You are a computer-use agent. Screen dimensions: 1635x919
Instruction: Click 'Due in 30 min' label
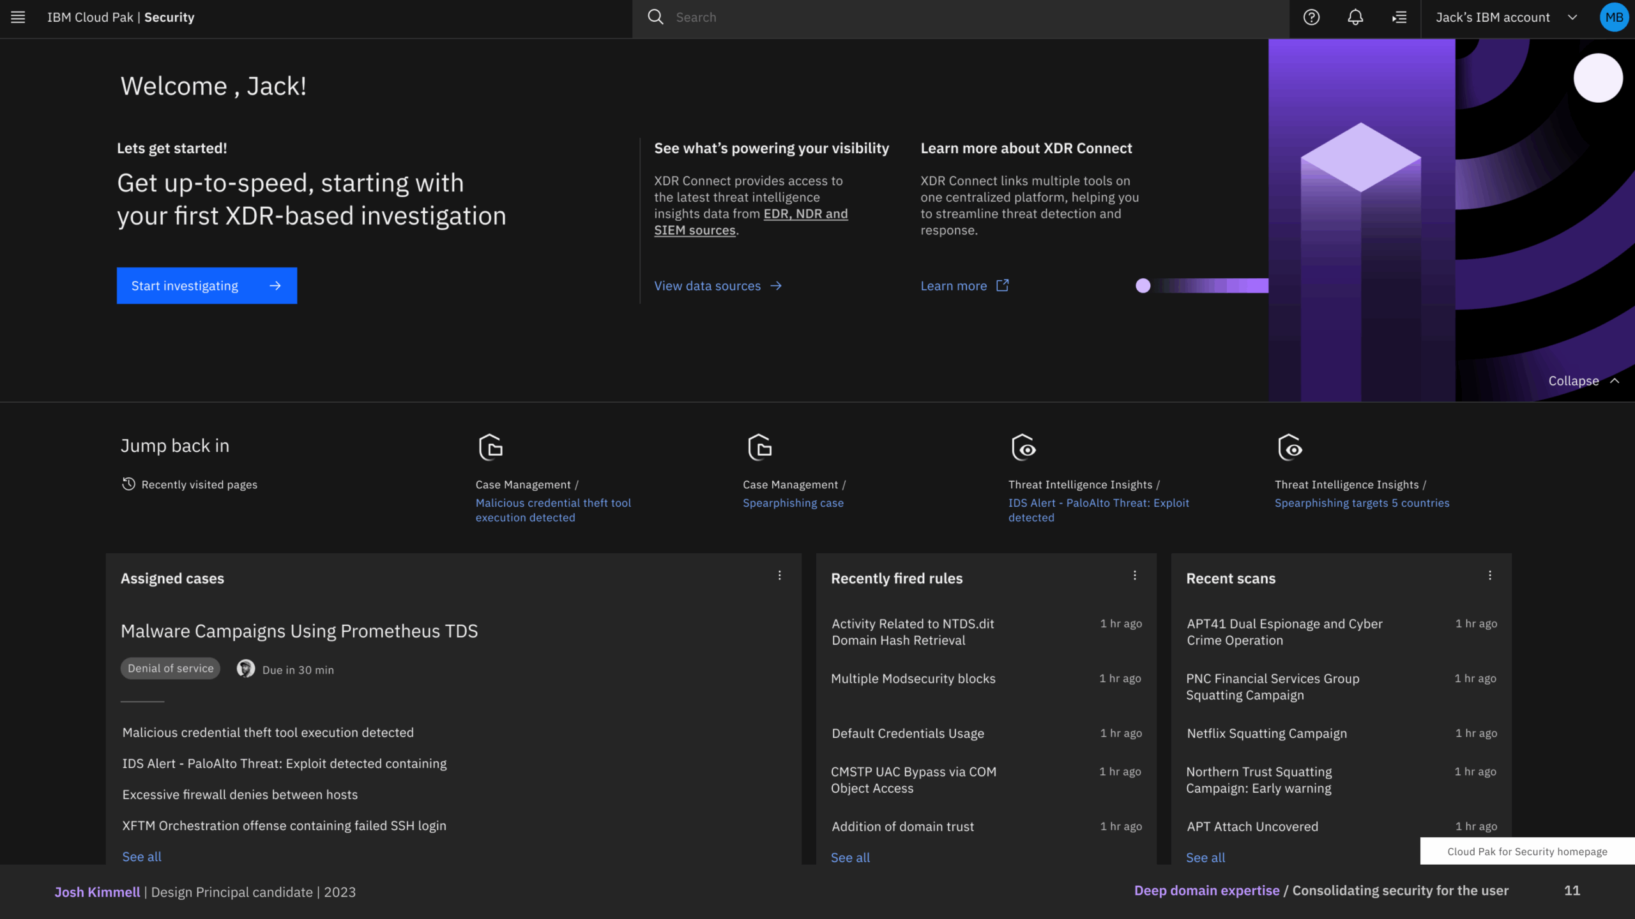(x=298, y=670)
